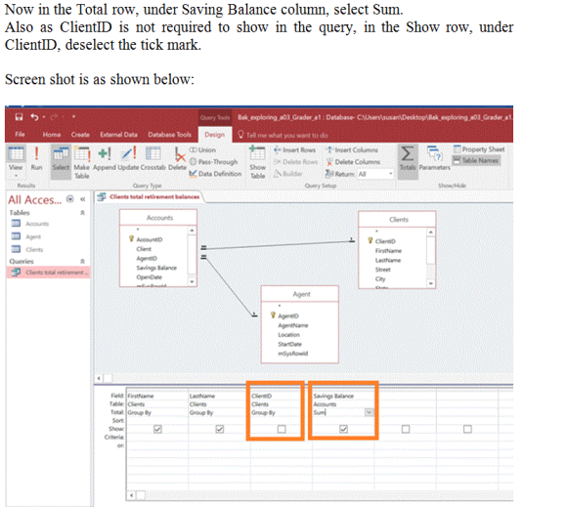Pick the Make Table query icon
567x507 pixels.
pyautogui.click(x=82, y=162)
